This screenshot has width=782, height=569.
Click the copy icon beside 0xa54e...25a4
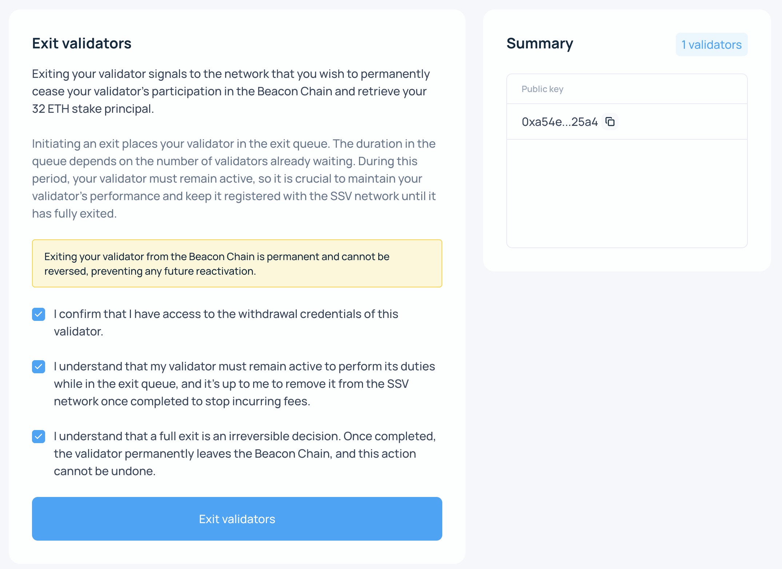pyautogui.click(x=610, y=122)
